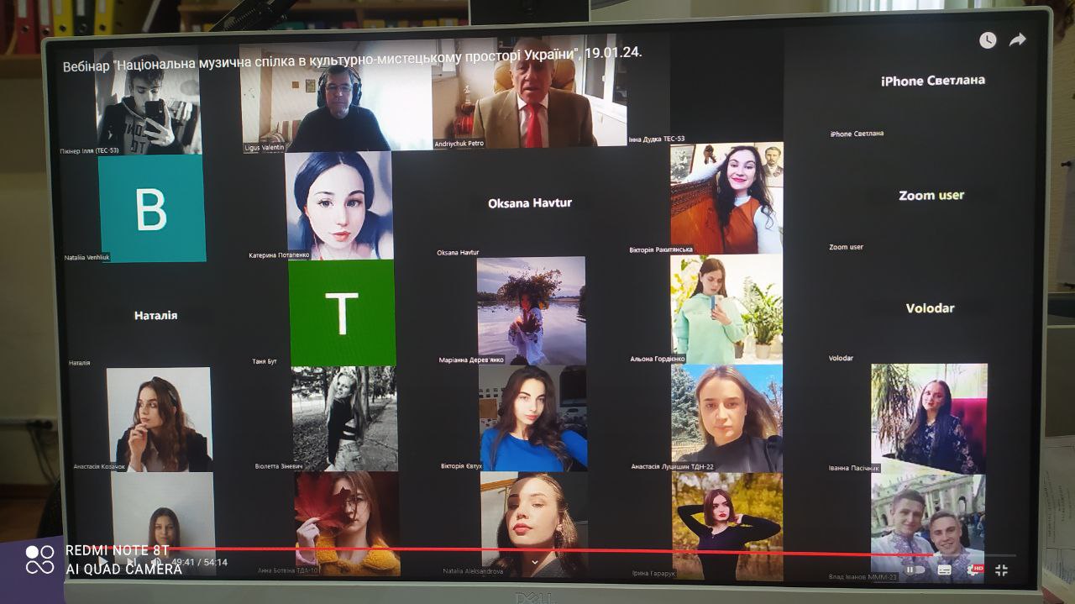This screenshot has width=1075, height=604.
Task: Toggle subtitles with the captions icon
Action: [945, 570]
